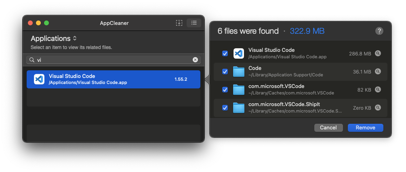Screen dimensions: 406x172
Task: Uncheck the com.microsoft.VSCode.ShipIt checkbox
Action: coord(225,108)
